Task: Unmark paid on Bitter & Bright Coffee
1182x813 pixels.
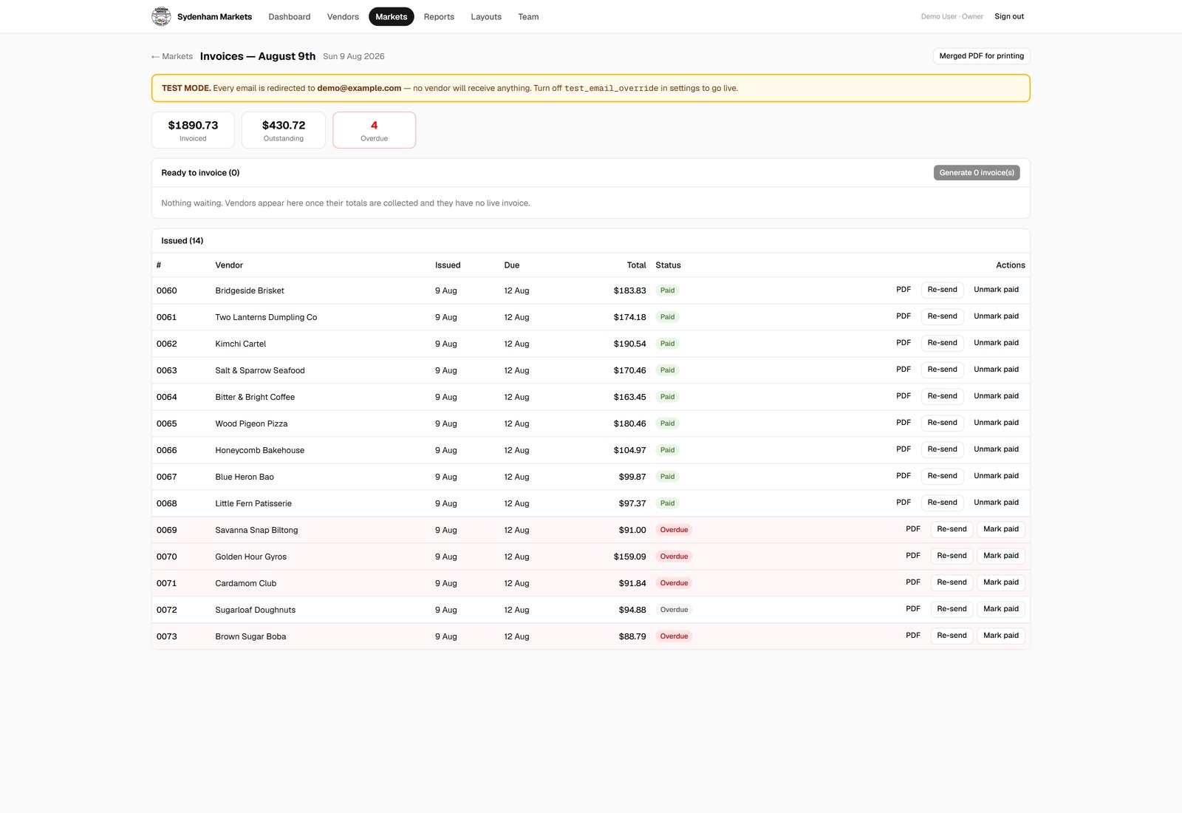Action: pos(996,396)
